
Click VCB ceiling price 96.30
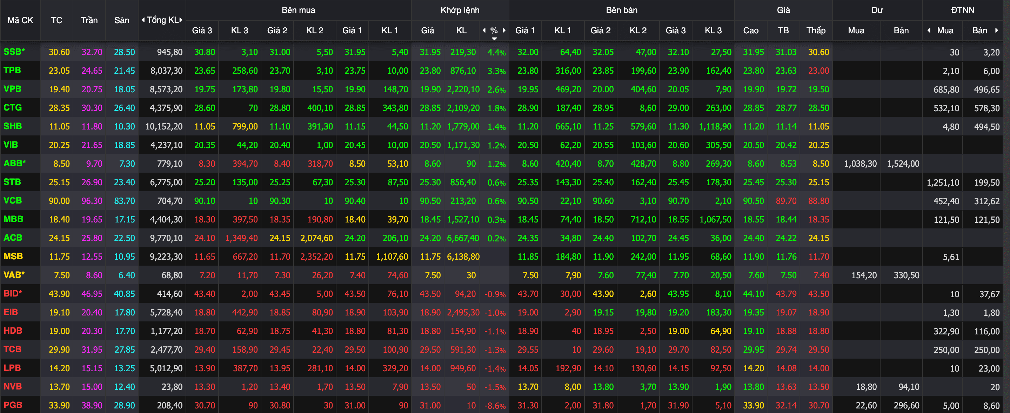92,201
